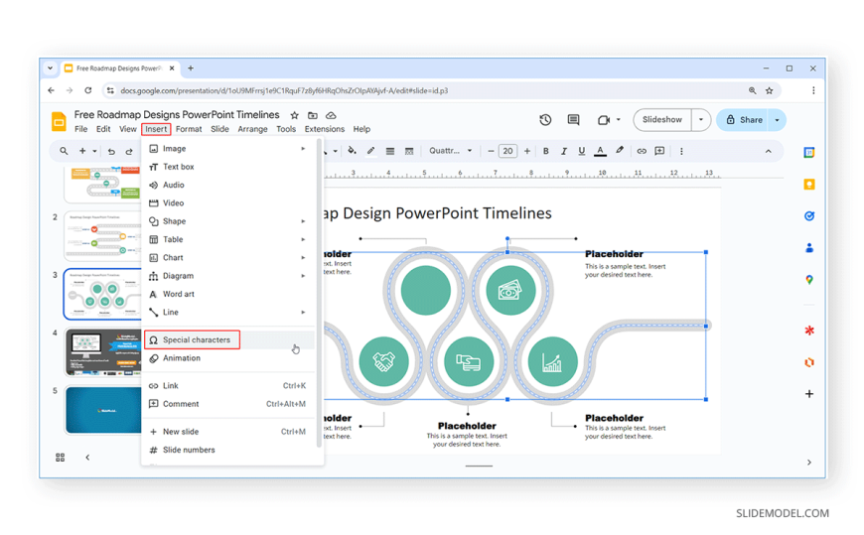Select Special characters in Insert menu
The height and width of the screenshot is (535, 864).
click(228, 339)
